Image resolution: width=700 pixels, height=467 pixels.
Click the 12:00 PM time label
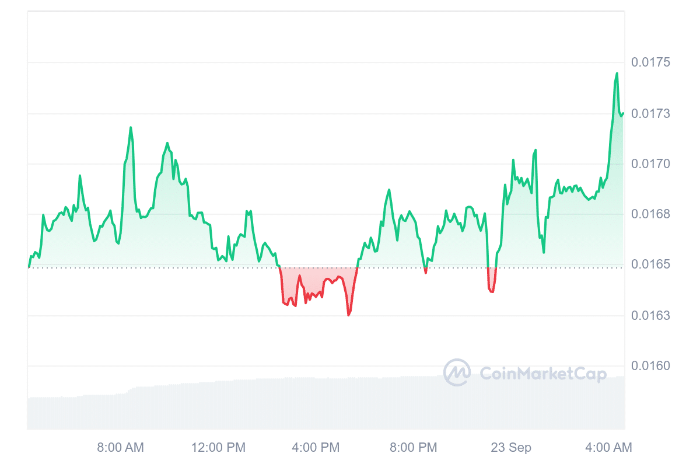pyautogui.click(x=218, y=448)
